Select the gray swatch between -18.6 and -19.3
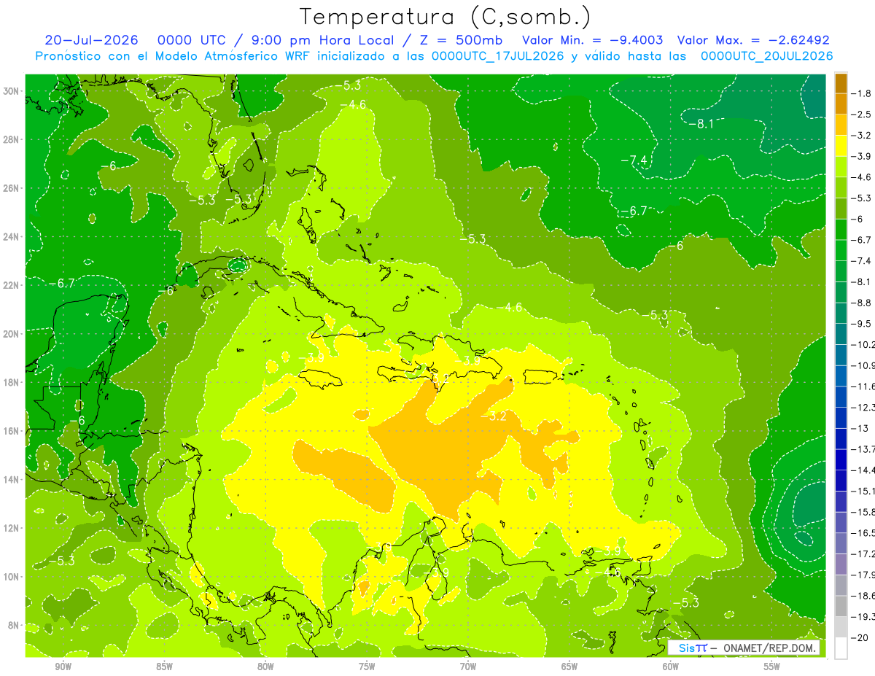The image size is (875, 676). click(841, 607)
